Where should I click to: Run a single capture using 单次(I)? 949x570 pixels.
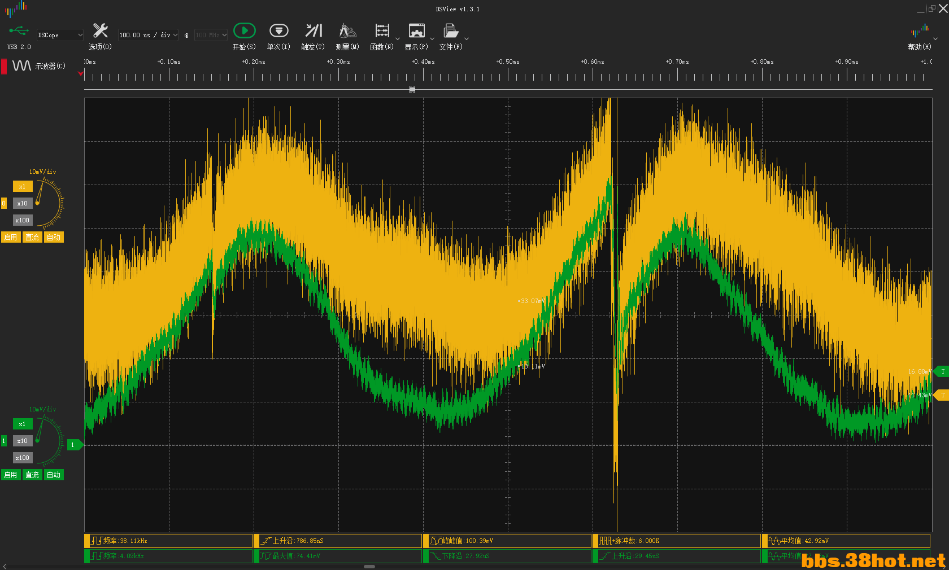click(x=278, y=30)
